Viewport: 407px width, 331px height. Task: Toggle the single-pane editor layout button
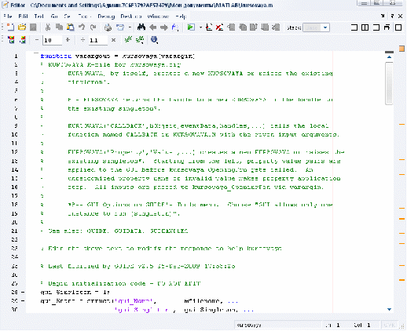pyautogui.click(x=398, y=27)
